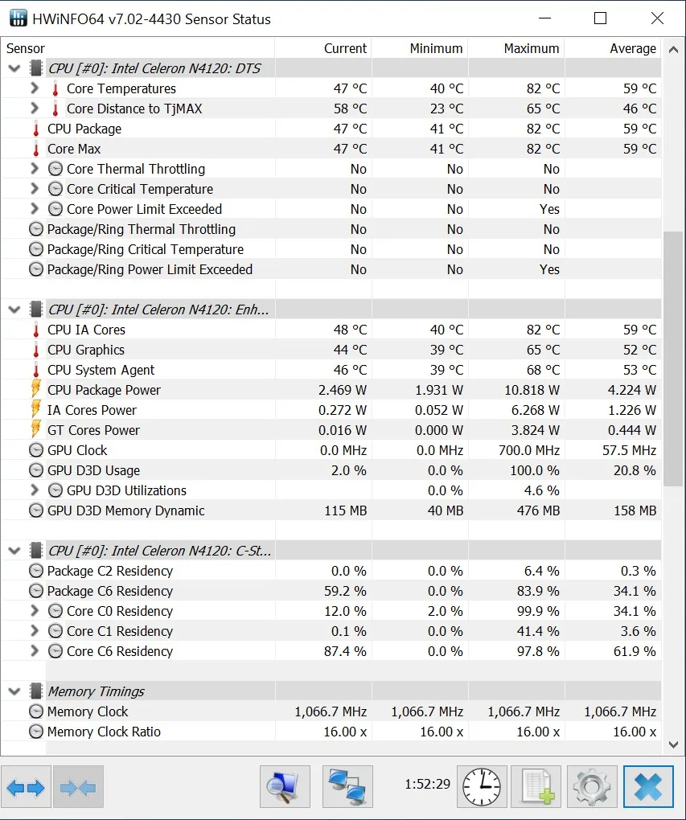This screenshot has height=820, width=686.
Task: Collapse the Memory Timings group
Action: [14, 691]
